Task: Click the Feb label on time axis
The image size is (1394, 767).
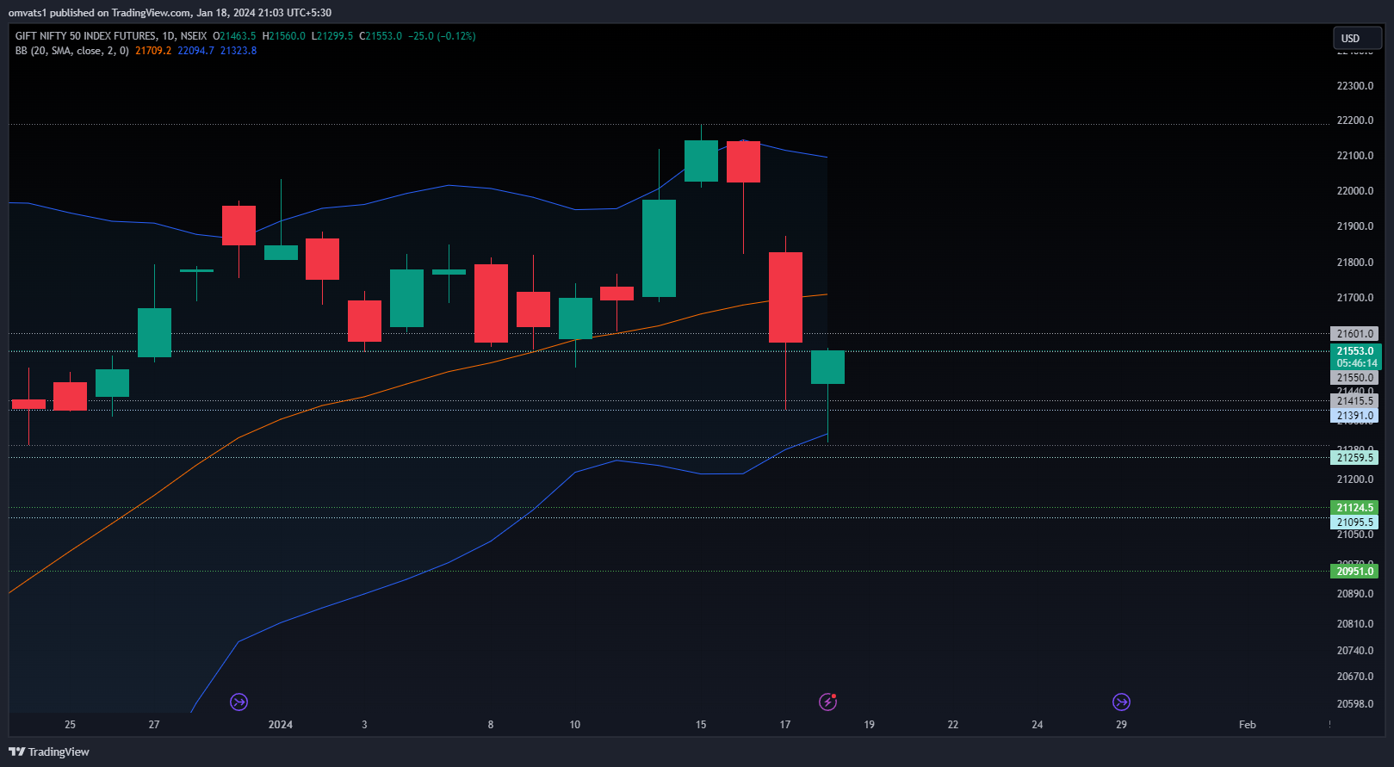Action: click(1248, 725)
